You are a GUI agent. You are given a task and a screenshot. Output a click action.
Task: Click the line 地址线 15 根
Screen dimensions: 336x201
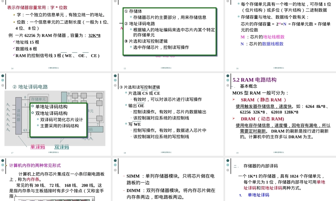(x=27, y=42)
